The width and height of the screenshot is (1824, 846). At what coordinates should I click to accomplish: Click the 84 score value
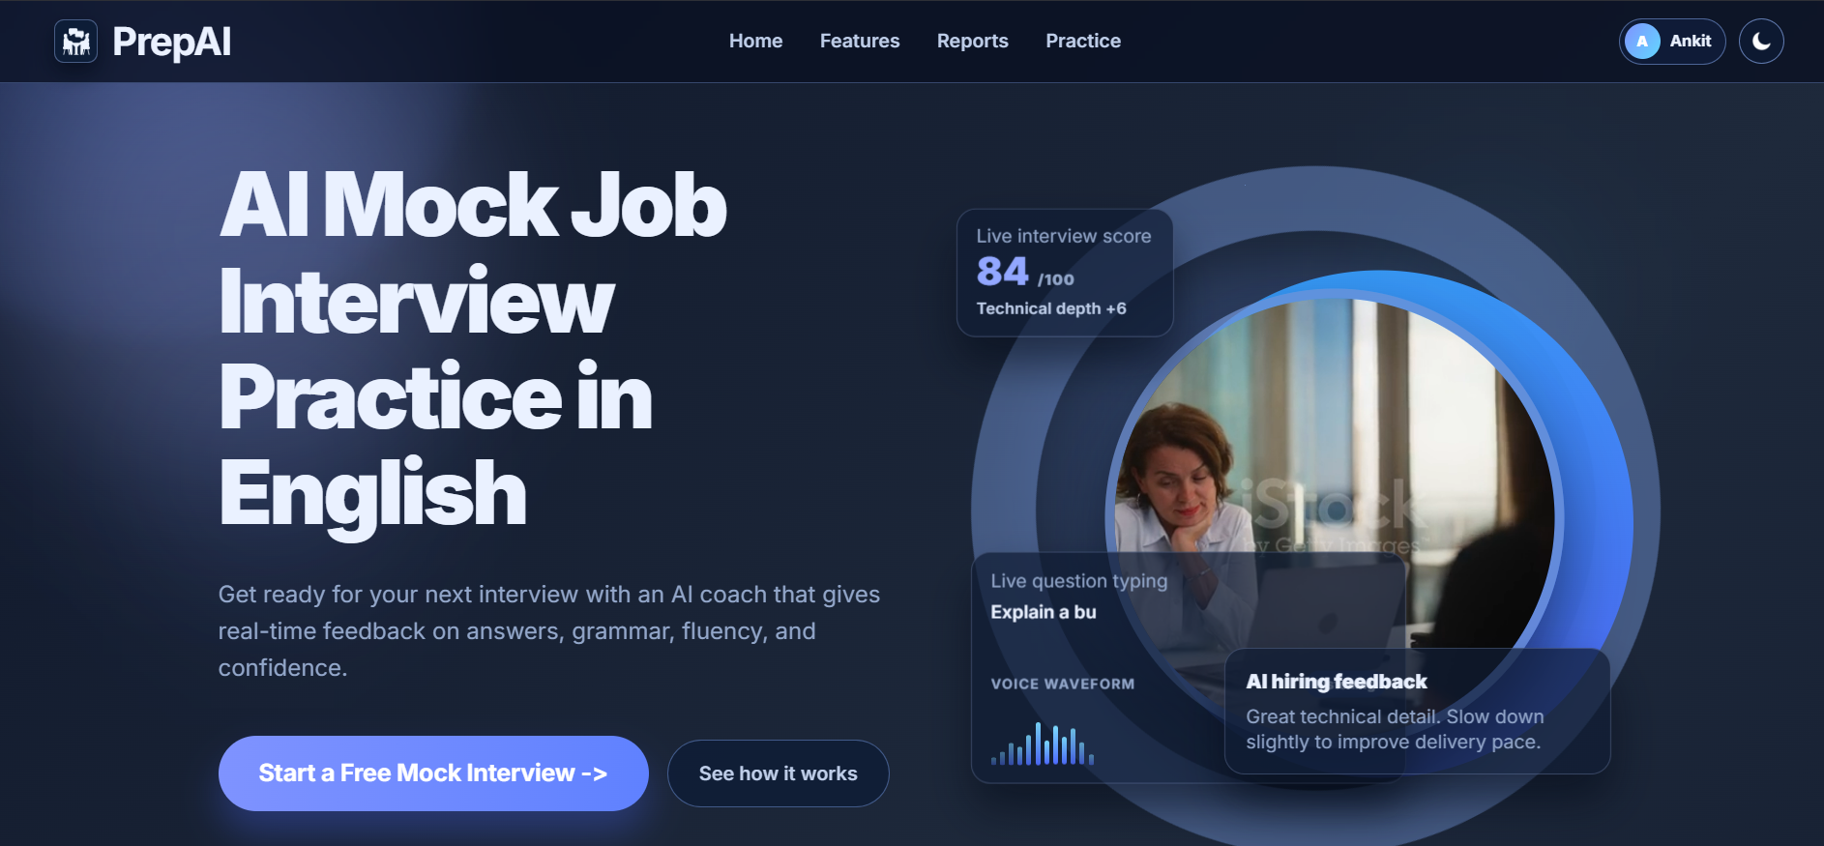pyautogui.click(x=1002, y=272)
